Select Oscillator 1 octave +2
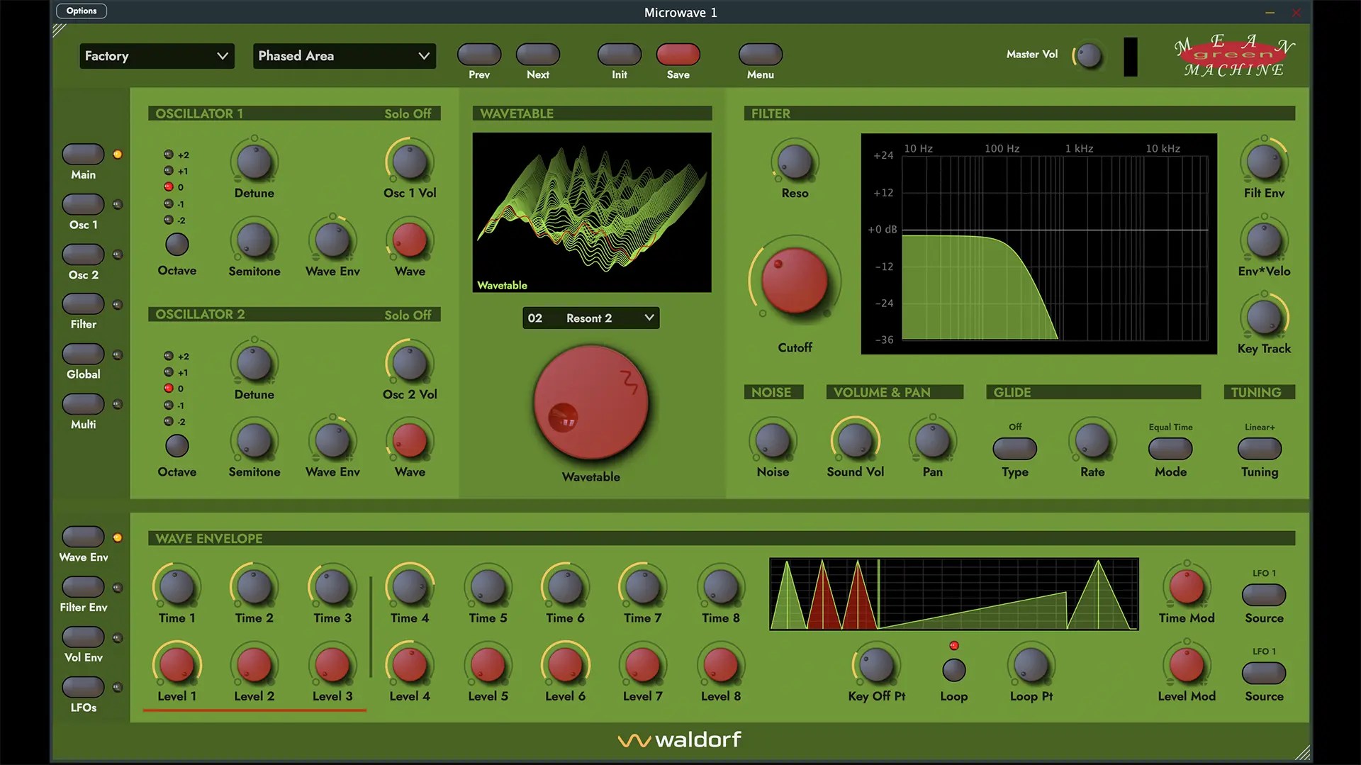This screenshot has width=1361, height=765. (x=169, y=155)
